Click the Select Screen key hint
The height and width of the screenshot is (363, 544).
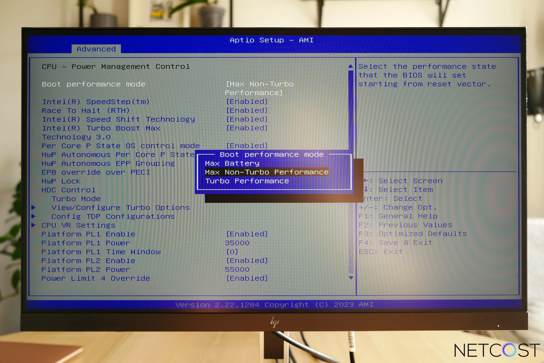403,181
